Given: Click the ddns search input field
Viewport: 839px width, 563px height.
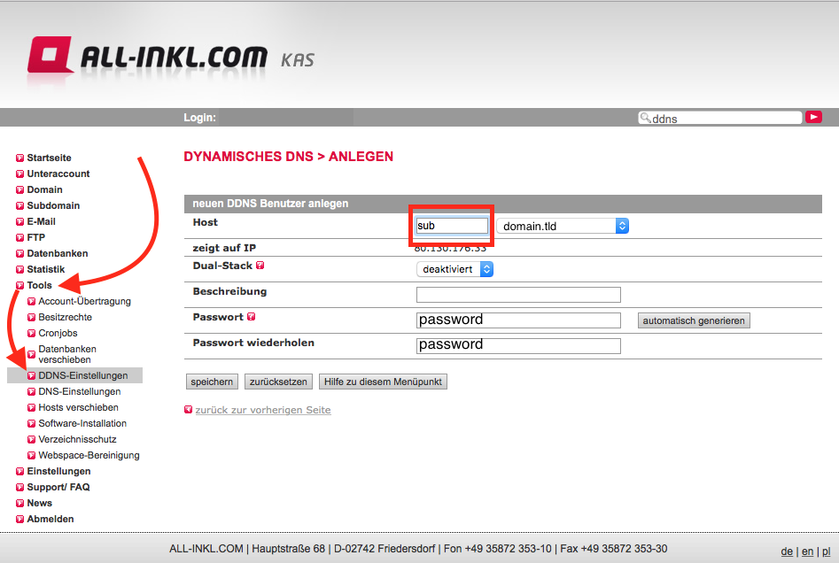Looking at the screenshot, I should [x=719, y=118].
